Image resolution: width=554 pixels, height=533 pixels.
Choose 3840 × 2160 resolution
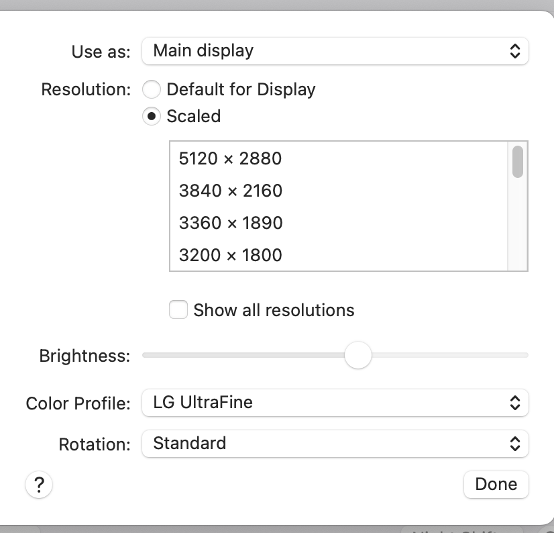coord(230,191)
